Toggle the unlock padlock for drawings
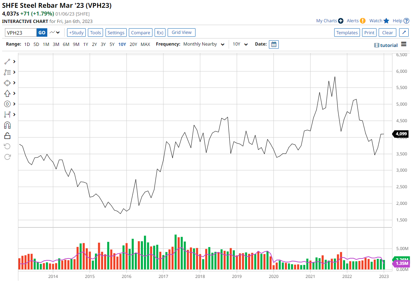This screenshot has height=285, width=415. tap(7, 136)
